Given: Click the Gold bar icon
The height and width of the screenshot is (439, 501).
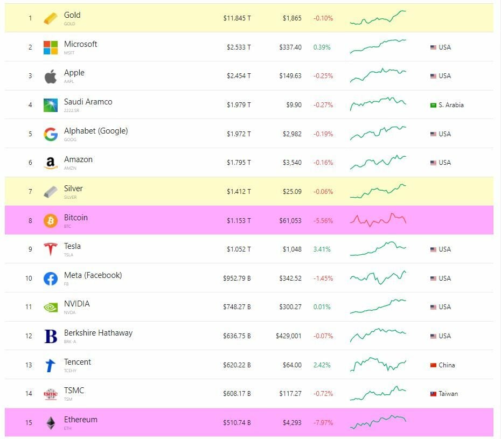Looking at the screenshot, I should [x=50, y=18].
